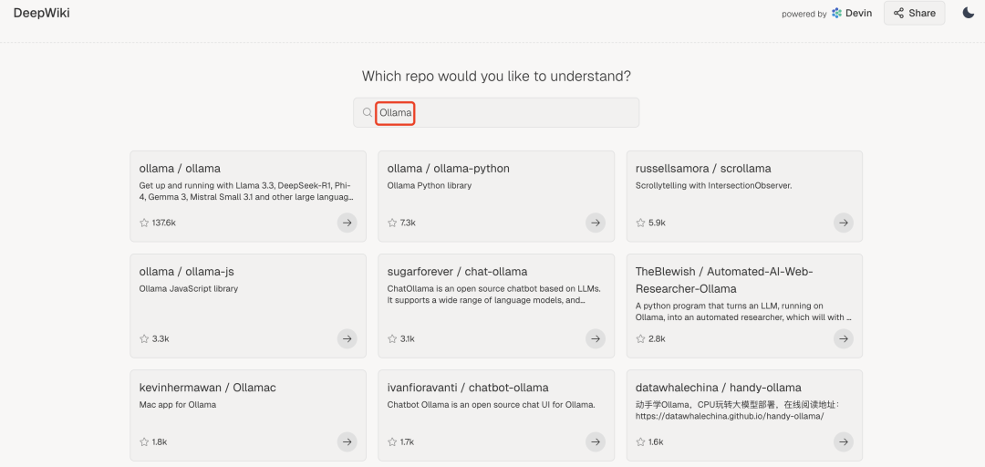This screenshot has height=467, width=985.
Task: Toggle dark mode with moon icon
Action: point(968,13)
